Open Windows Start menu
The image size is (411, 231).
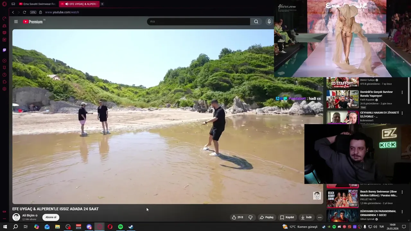point(5,227)
